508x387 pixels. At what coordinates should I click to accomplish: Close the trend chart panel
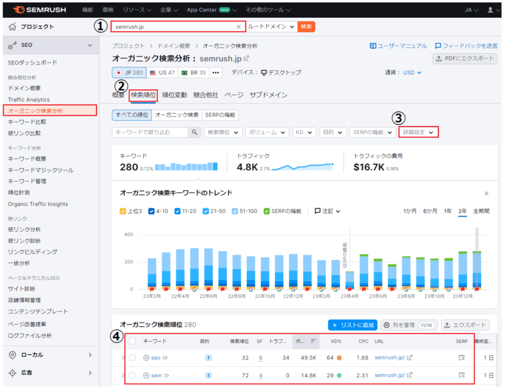pos(486,193)
